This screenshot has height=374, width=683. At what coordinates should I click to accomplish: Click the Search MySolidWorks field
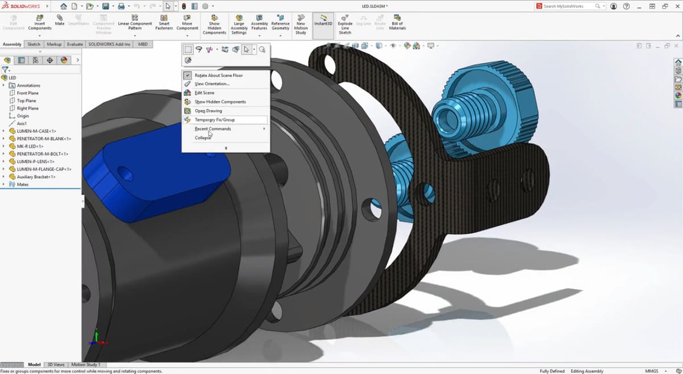point(571,6)
